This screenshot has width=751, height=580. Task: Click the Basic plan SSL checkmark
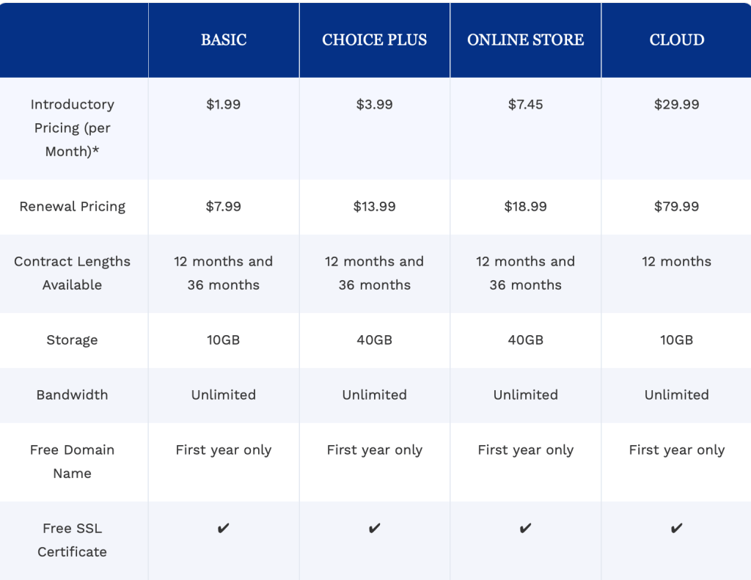224,528
